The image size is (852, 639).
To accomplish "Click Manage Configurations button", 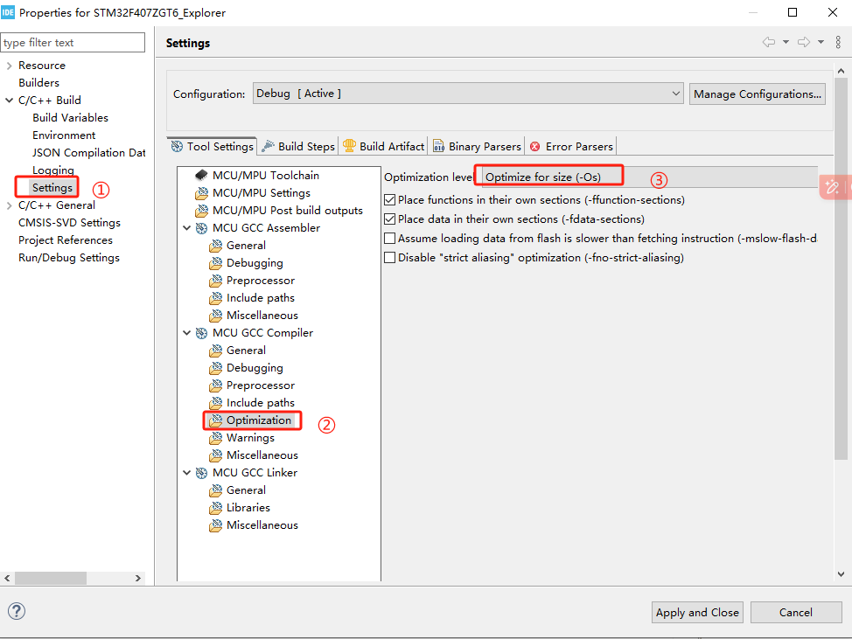I will point(758,94).
